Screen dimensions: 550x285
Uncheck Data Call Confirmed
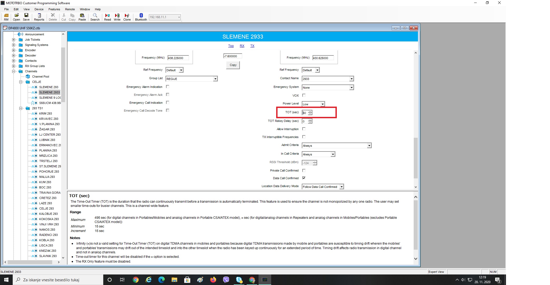(304, 178)
